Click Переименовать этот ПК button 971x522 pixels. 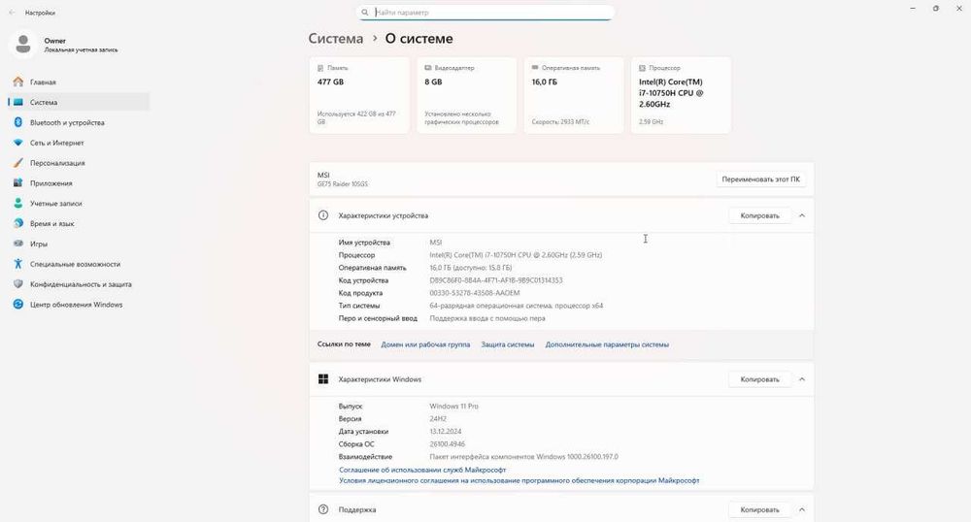tap(760, 179)
